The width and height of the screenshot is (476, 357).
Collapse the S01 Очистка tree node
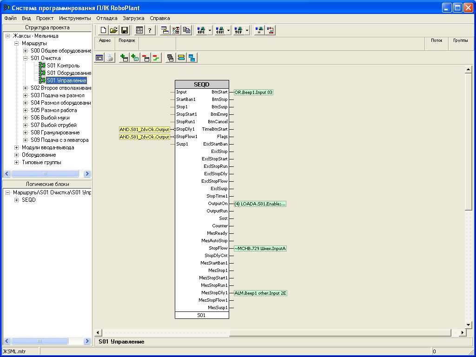point(25,58)
